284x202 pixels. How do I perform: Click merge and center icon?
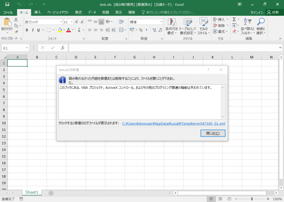click(121, 30)
